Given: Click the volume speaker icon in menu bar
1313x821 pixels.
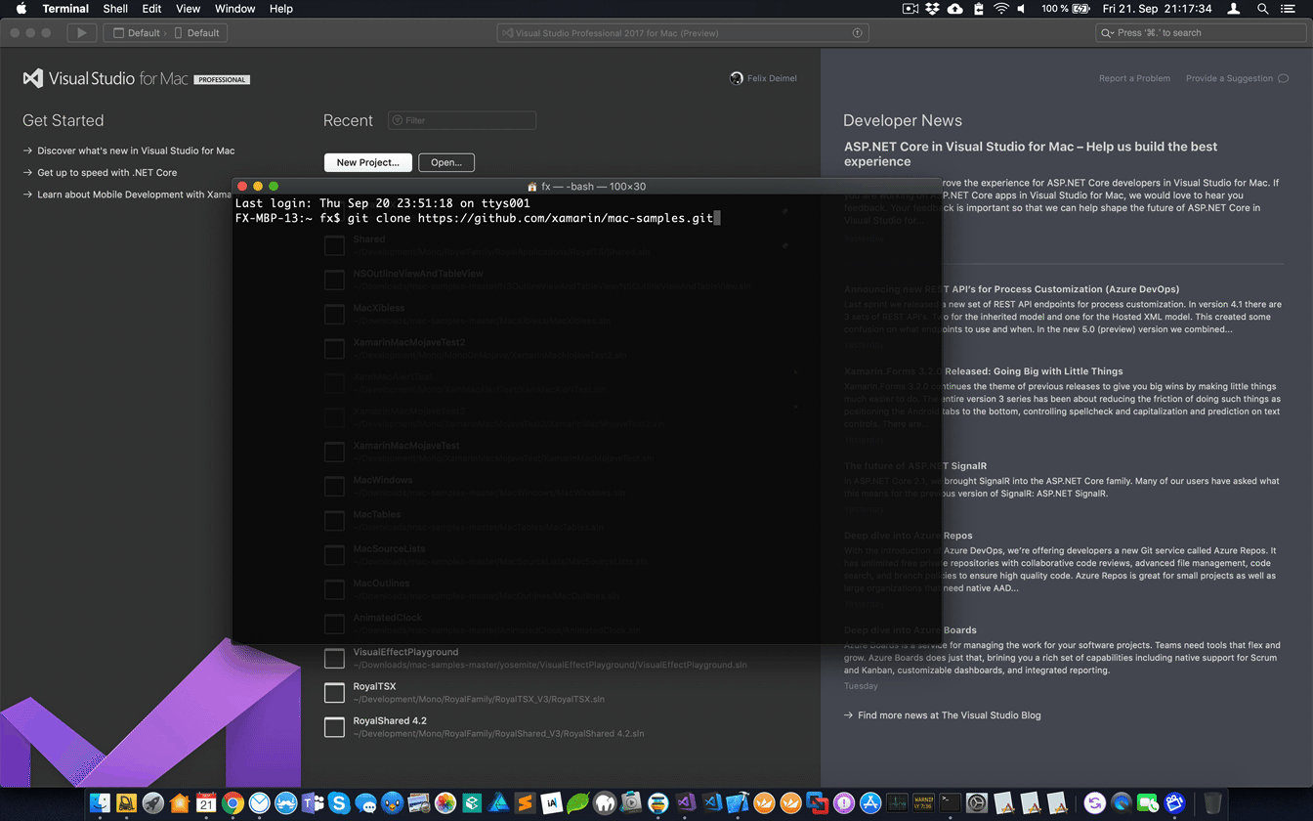Looking at the screenshot, I should click(x=1022, y=9).
